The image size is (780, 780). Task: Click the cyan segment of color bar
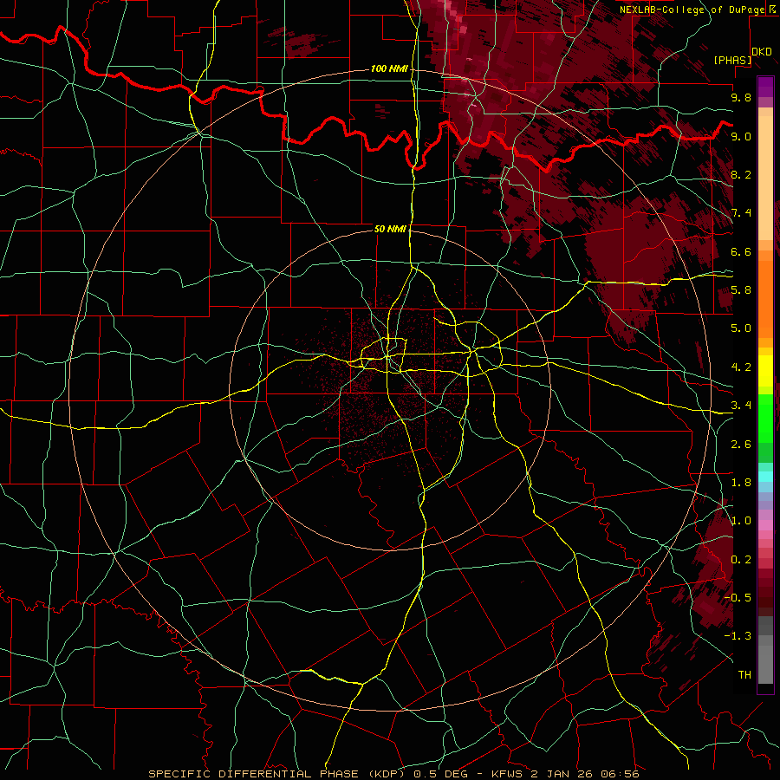pos(765,477)
